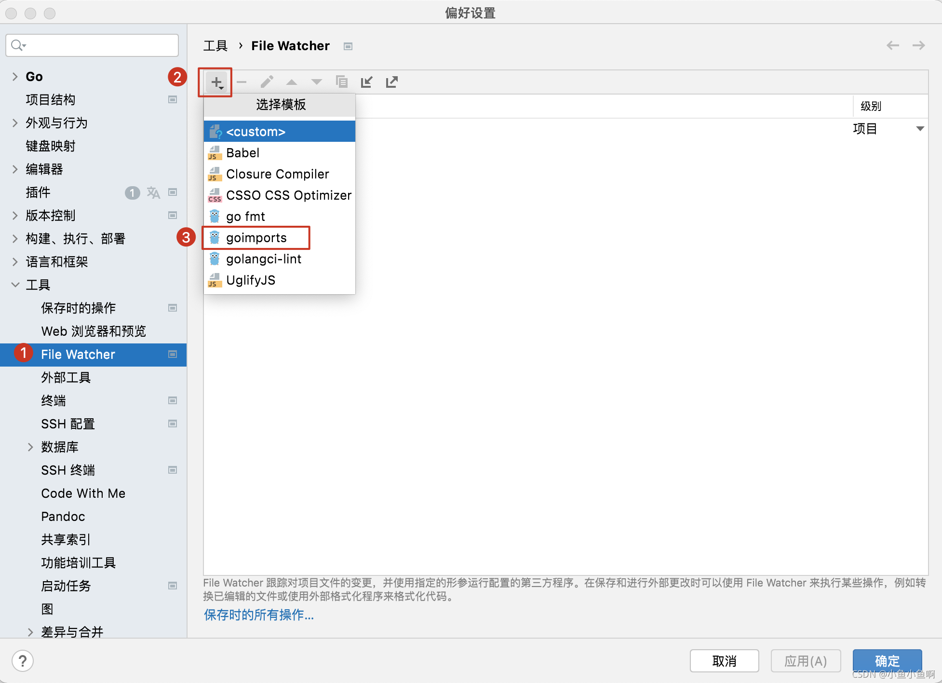
Task: Click the help question mark button
Action: click(23, 660)
